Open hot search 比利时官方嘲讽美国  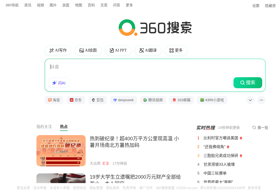pyautogui.click(x=221, y=138)
